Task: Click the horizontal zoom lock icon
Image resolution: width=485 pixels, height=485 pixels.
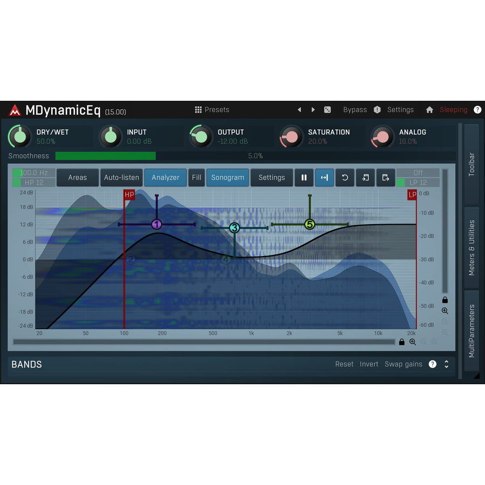Action: pyautogui.click(x=402, y=342)
